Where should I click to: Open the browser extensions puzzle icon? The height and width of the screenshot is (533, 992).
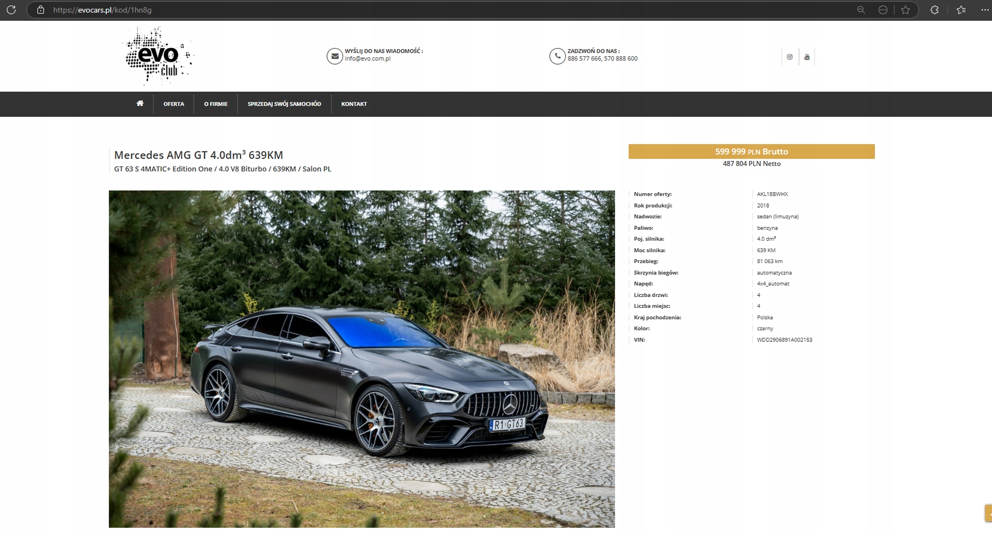pyautogui.click(x=934, y=10)
